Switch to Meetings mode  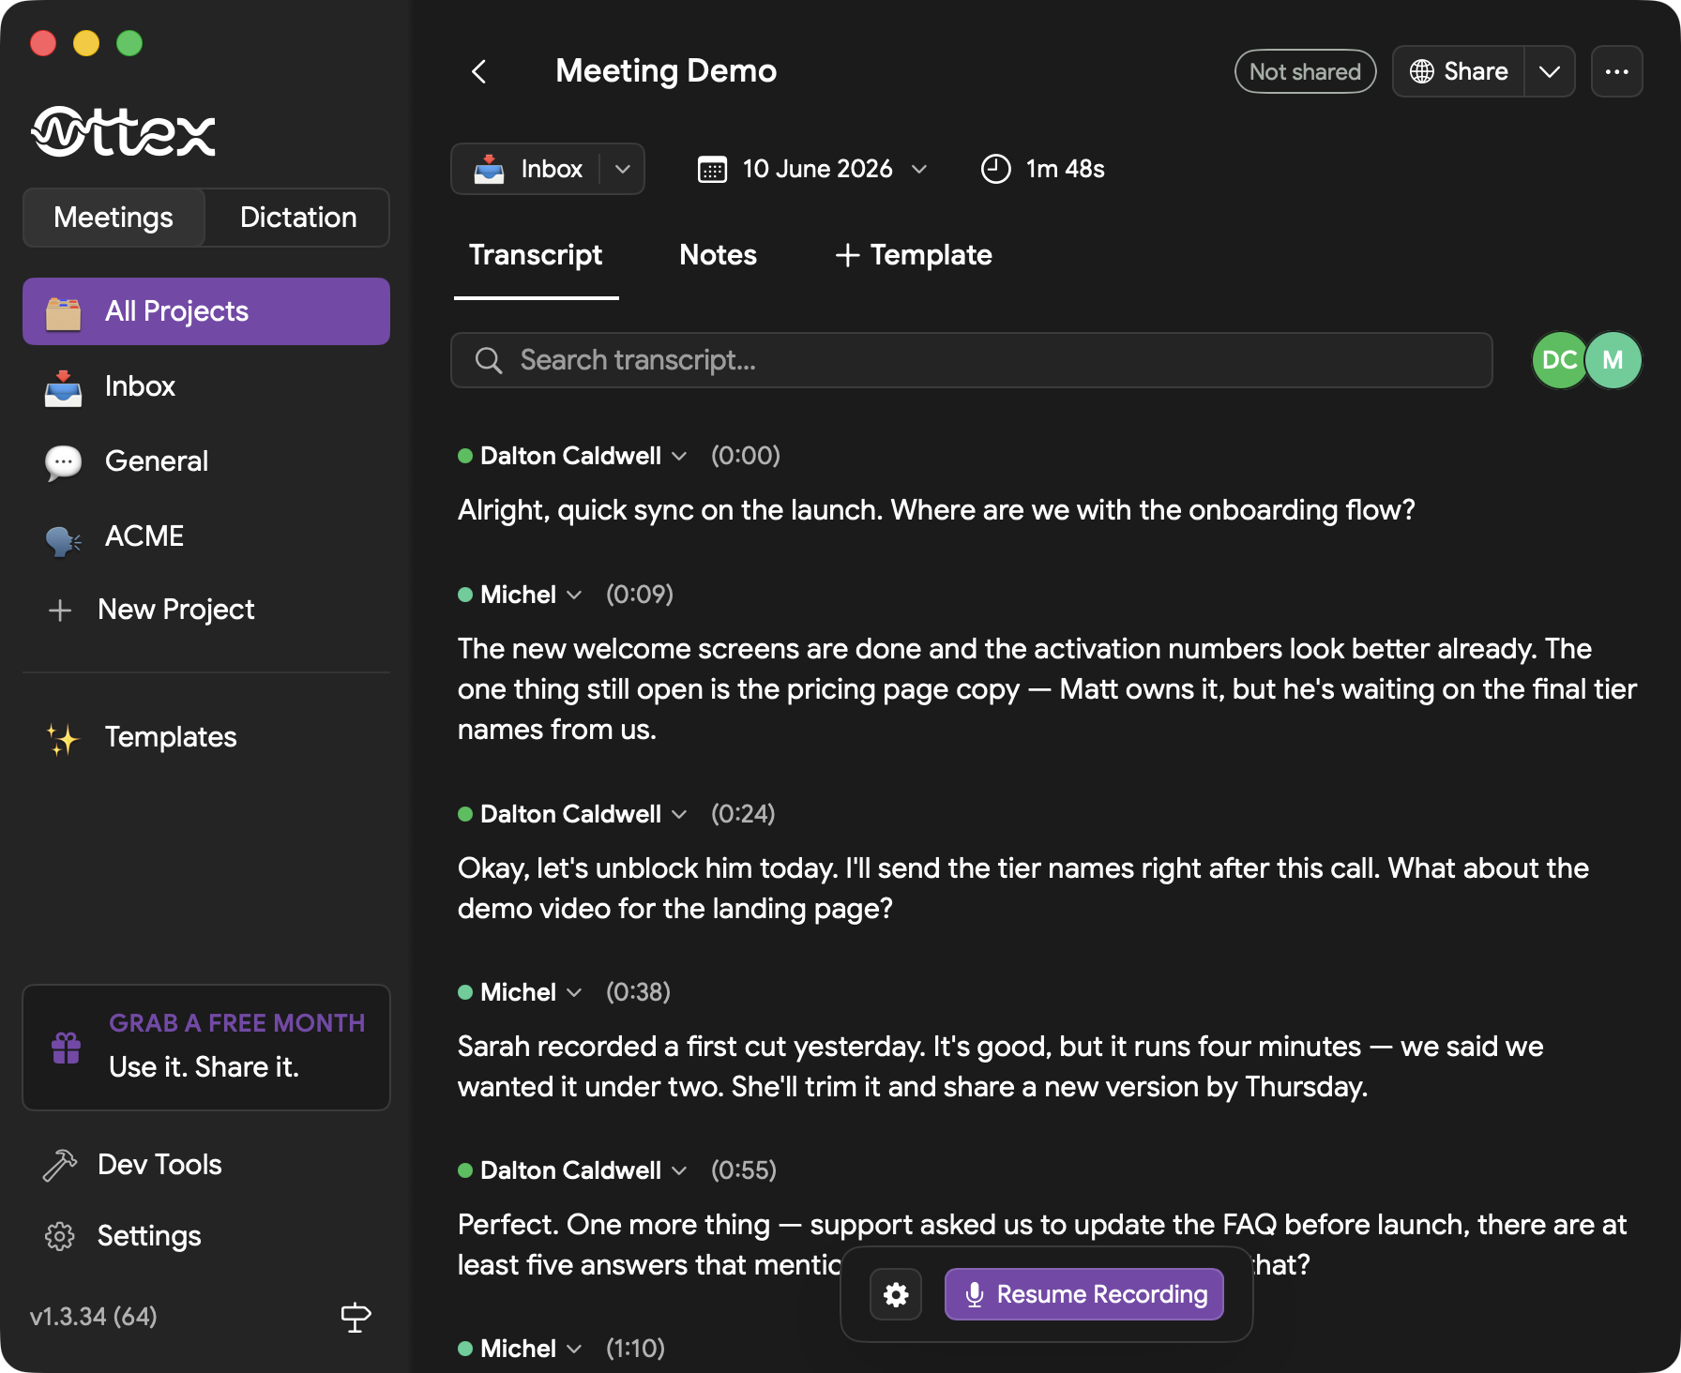114,218
